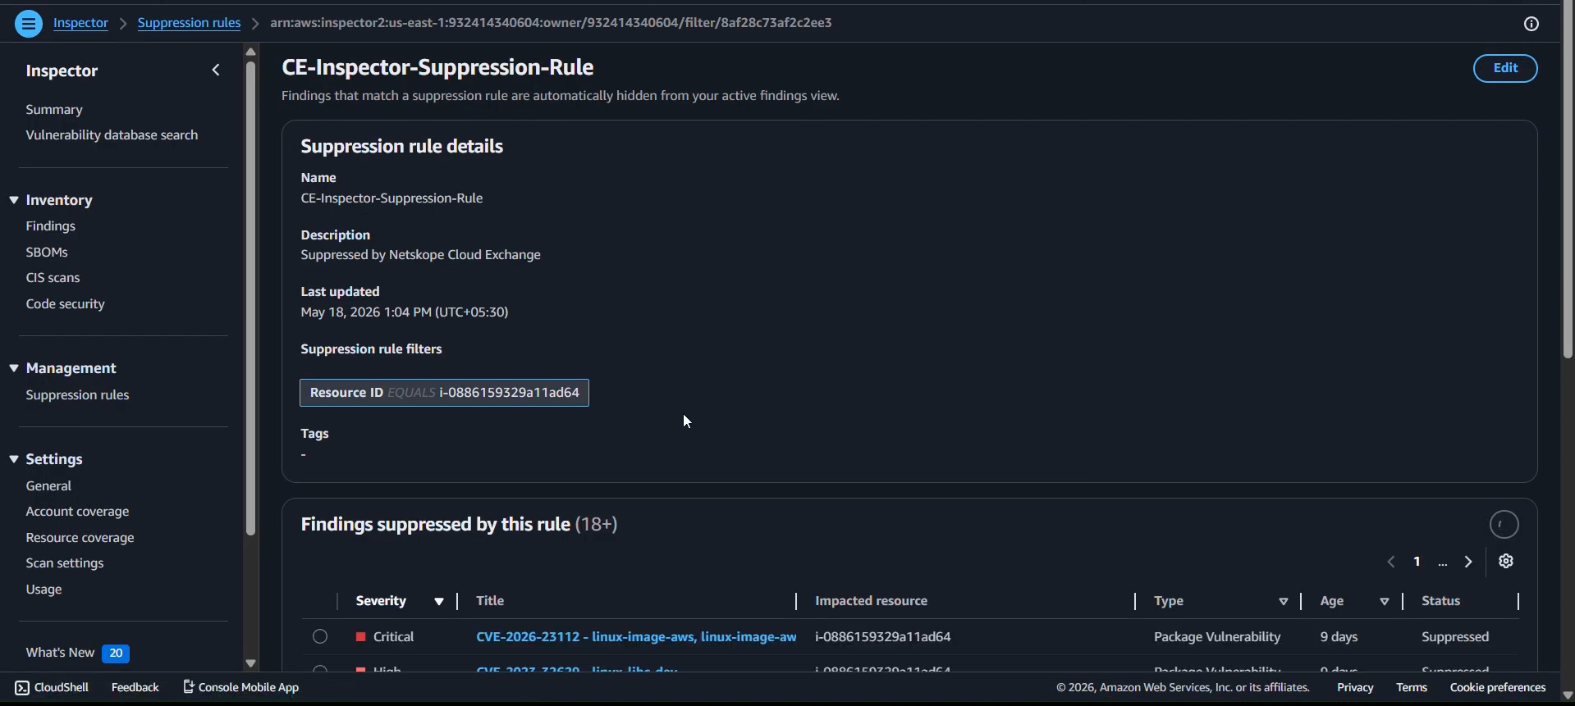Open Summary page in sidebar
This screenshot has height=706, width=1575.
click(54, 110)
